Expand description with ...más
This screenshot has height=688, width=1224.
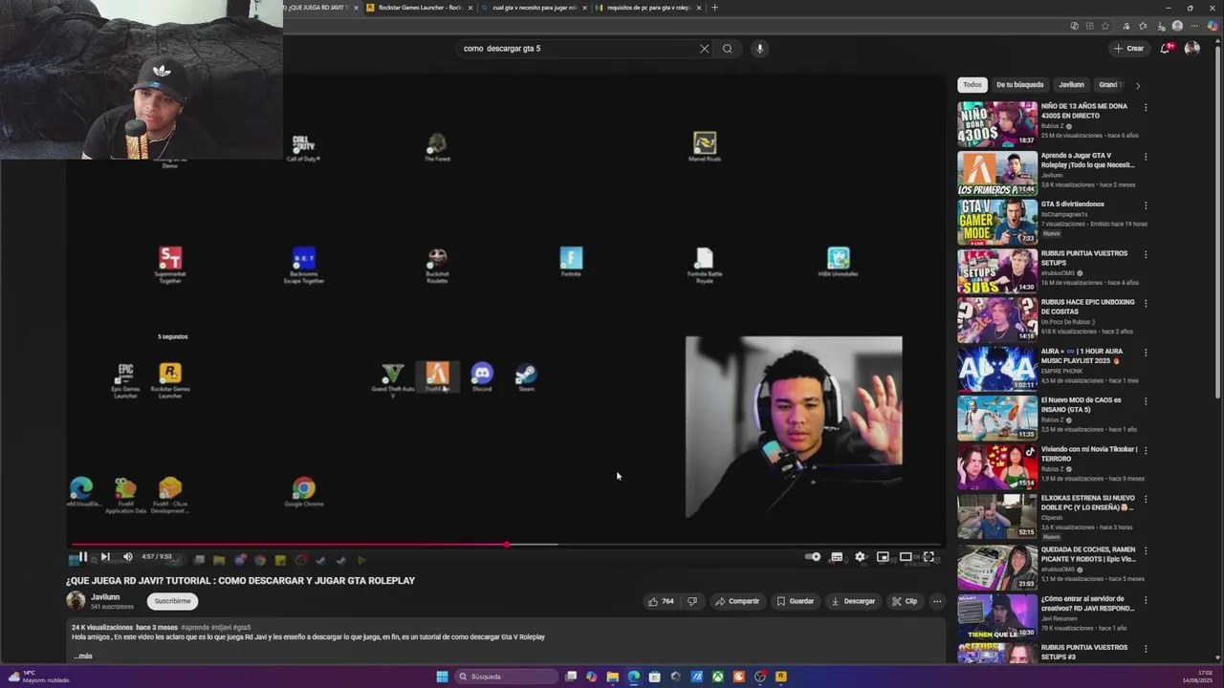[x=83, y=656]
